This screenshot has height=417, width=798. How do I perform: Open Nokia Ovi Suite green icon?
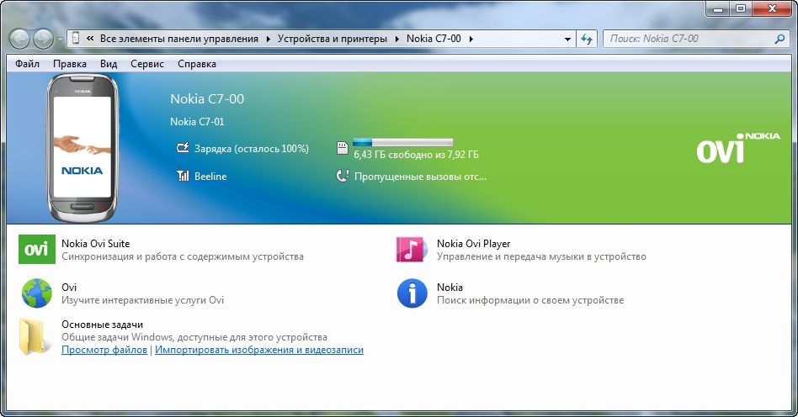coord(36,250)
